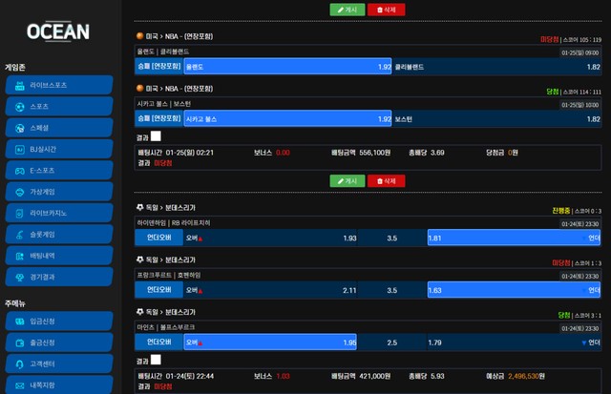The image size is (611, 394).
Task: Select the 시카고 불스 1.92 odds cell
Action: coord(286,119)
